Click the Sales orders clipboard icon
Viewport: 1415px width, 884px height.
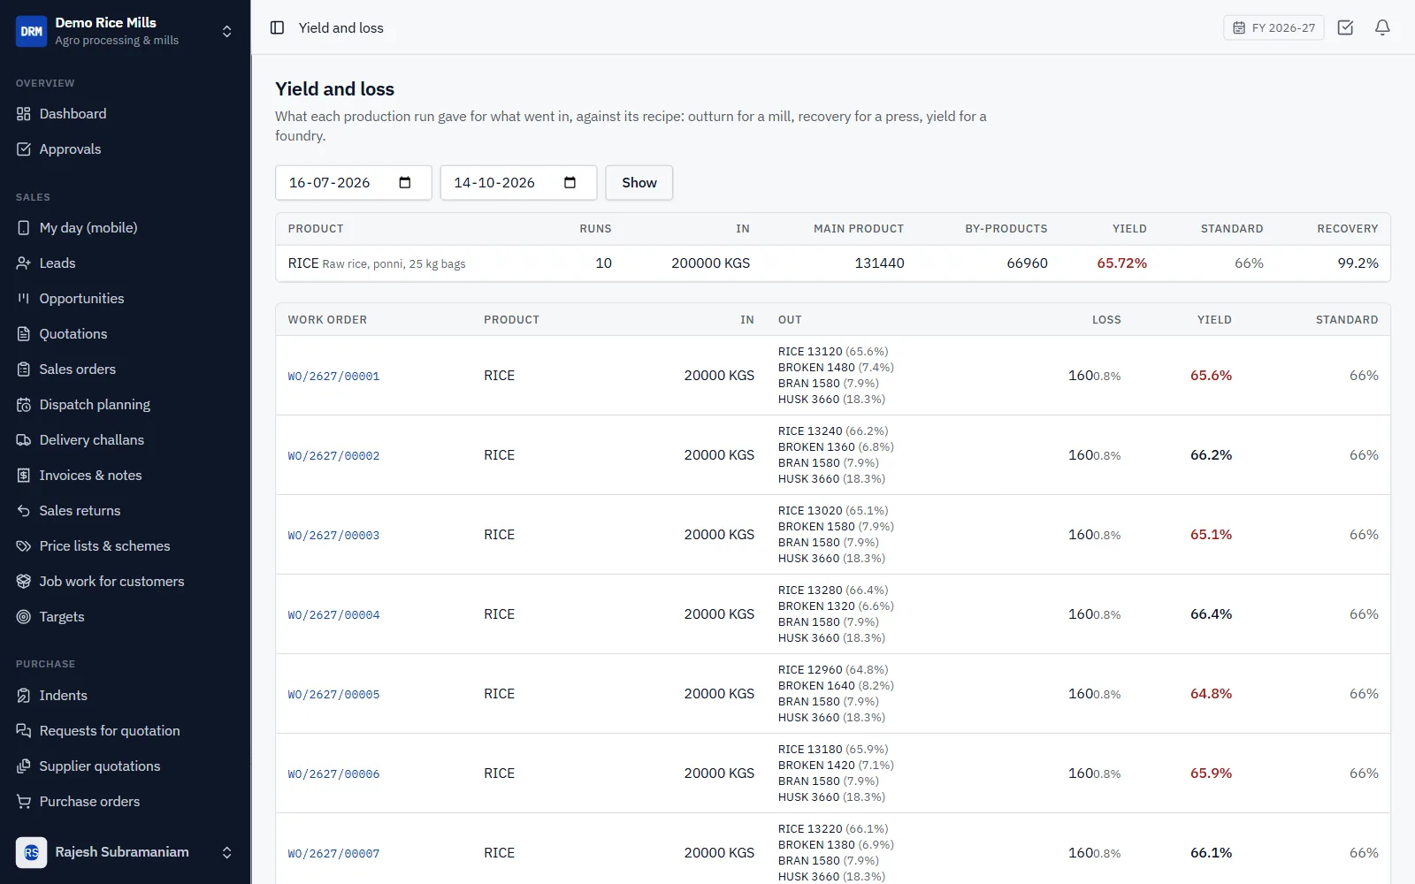pos(24,370)
